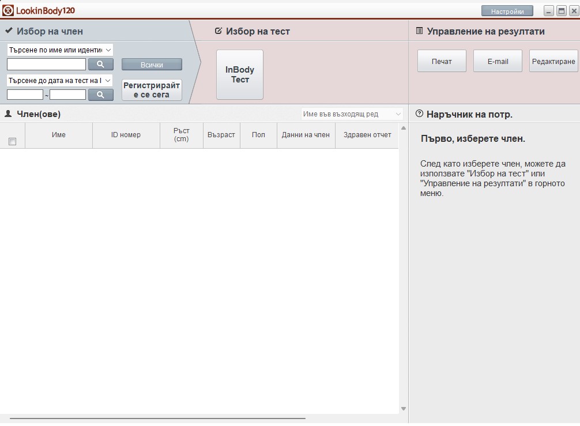The width and height of the screenshot is (580, 426).
Task: Toggle the select-all members checkbox
Action: (13, 141)
